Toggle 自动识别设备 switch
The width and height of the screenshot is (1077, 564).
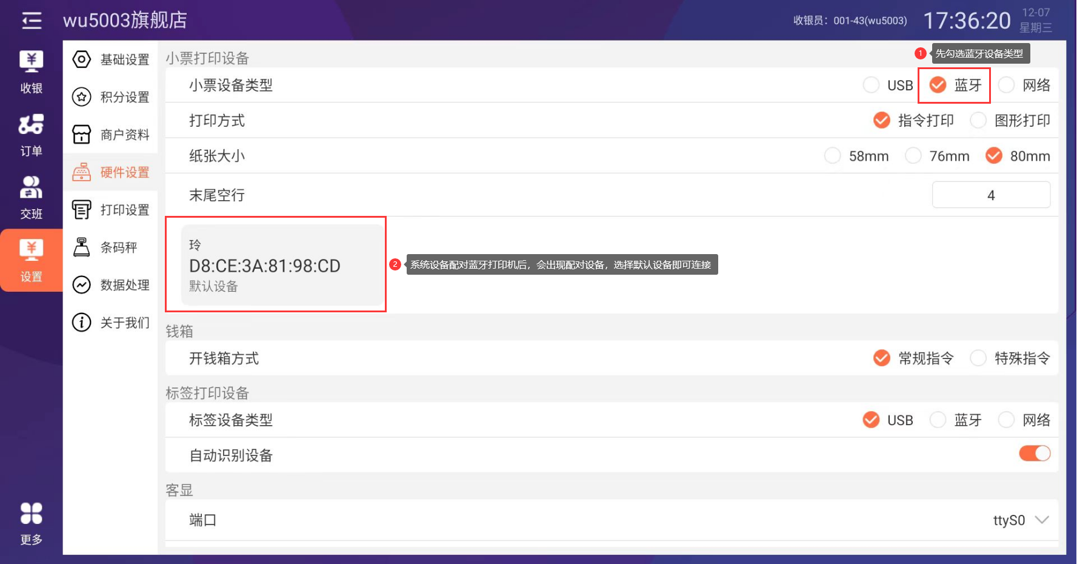pos(1035,454)
